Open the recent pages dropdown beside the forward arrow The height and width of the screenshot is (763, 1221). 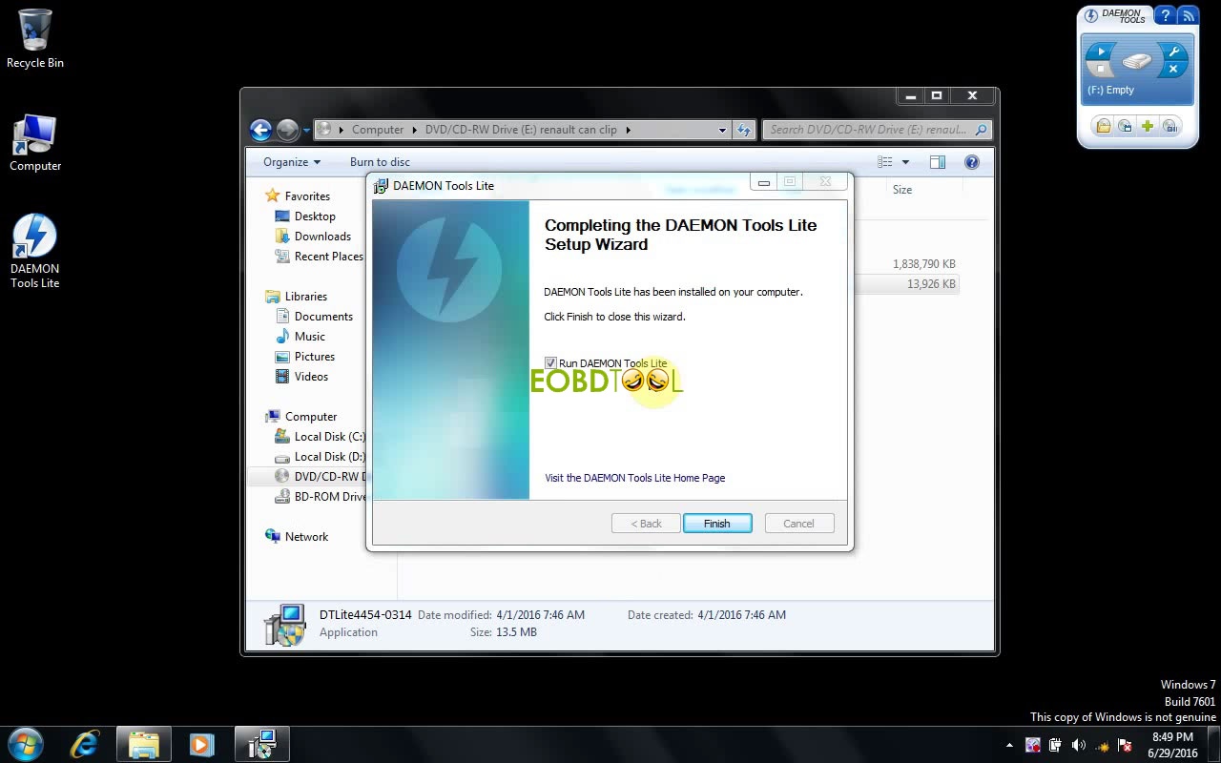pyautogui.click(x=306, y=130)
